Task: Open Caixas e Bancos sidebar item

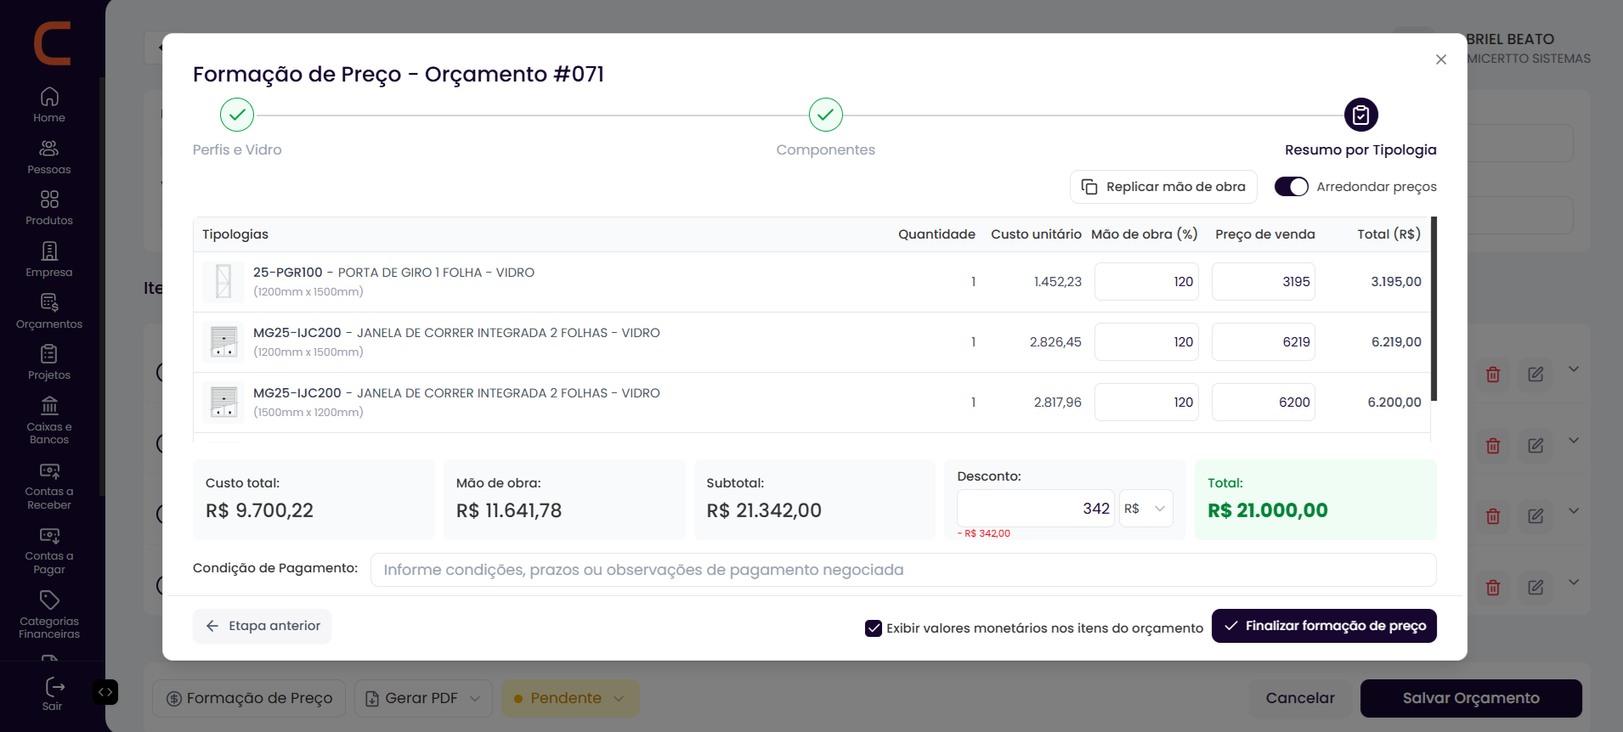Action: [x=49, y=420]
